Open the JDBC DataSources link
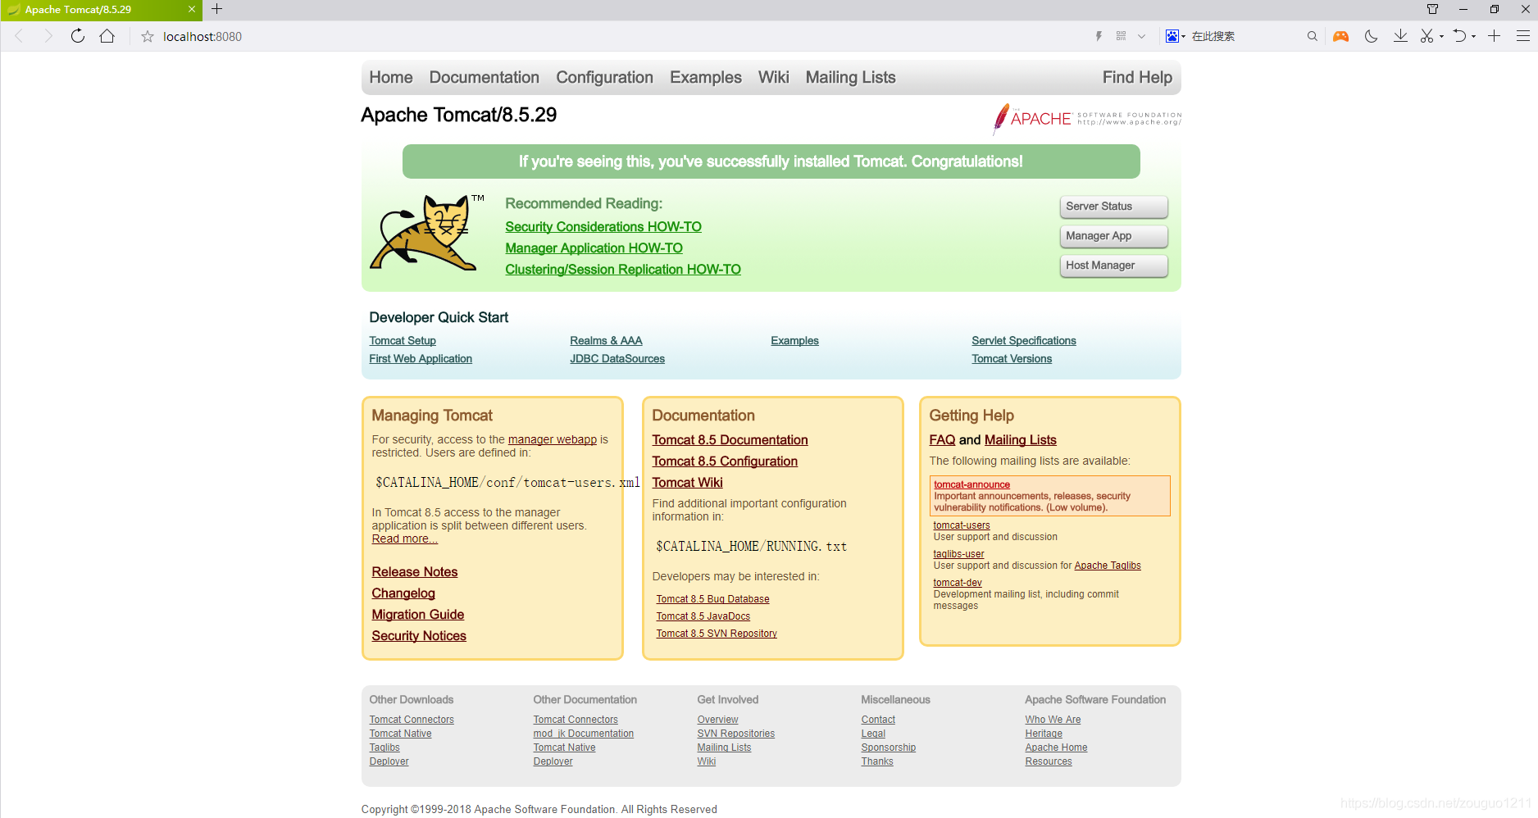 point(617,359)
